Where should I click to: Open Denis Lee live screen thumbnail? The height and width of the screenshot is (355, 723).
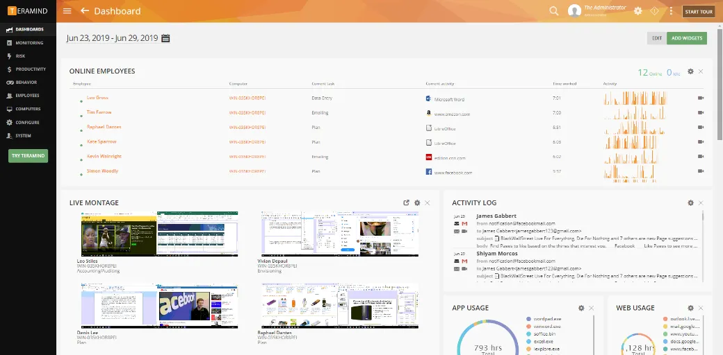(x=159, y=305)
